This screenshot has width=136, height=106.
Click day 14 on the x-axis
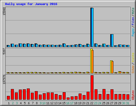tap(60, 103)
